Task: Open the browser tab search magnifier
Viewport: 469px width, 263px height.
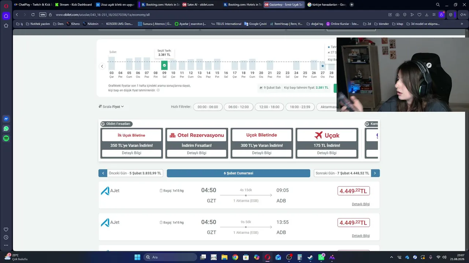Action: point(438,5)
